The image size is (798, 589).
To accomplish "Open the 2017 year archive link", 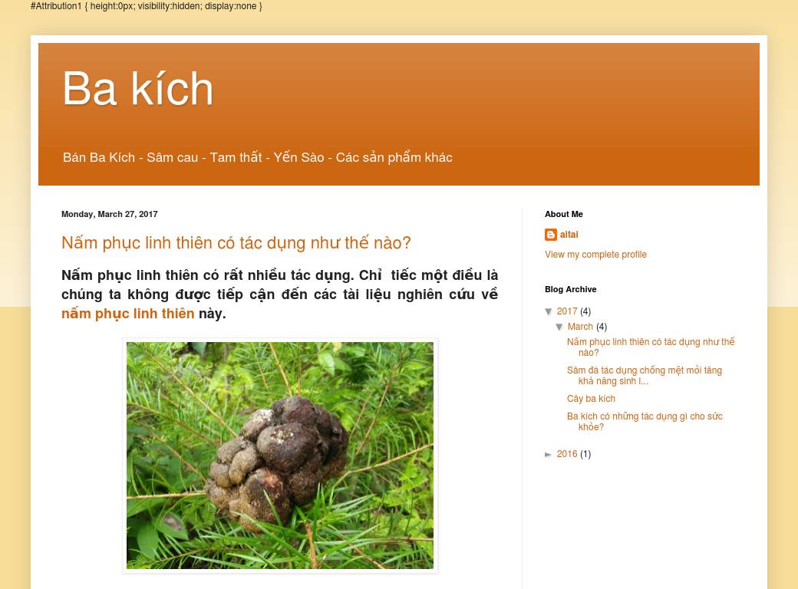I will 568,311.
